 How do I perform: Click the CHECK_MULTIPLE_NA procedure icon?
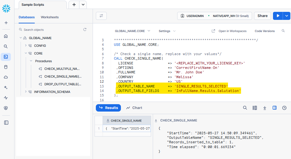(40, 69)
